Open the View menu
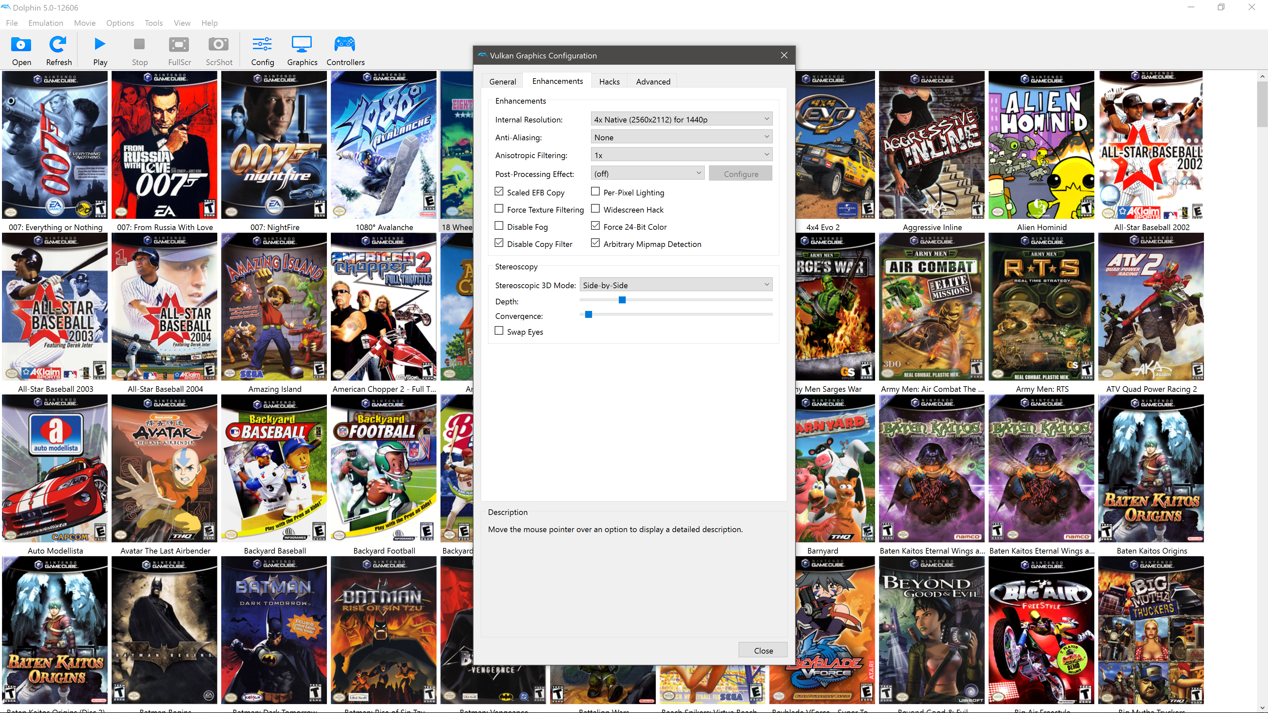This screenshot has width=1268, height=713. tap(182, 23)
